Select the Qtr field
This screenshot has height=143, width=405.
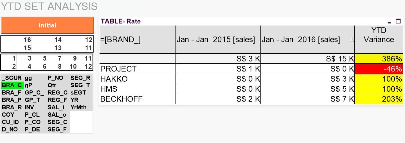point(52,85)
